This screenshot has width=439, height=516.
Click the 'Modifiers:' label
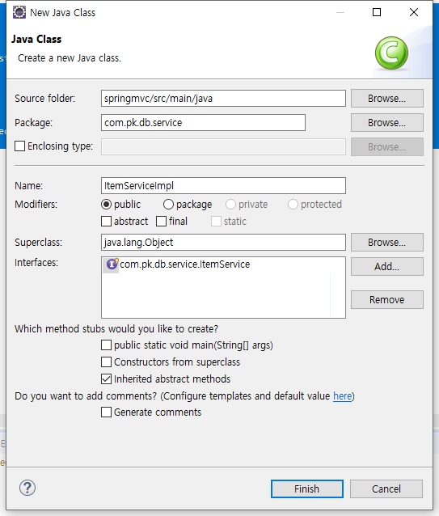click(x=36, y=205)
